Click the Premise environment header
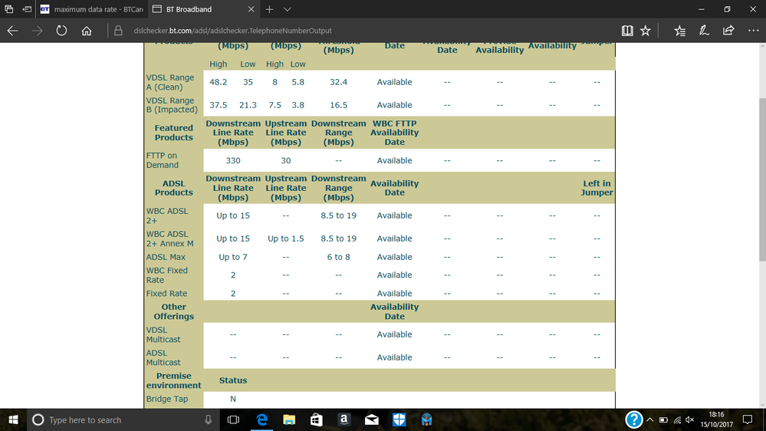The height and width of the screenshot is (431, 766). click(174, 380)
